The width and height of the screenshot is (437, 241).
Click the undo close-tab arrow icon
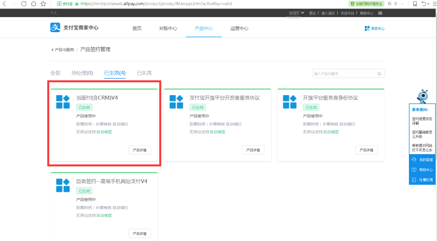424,4
